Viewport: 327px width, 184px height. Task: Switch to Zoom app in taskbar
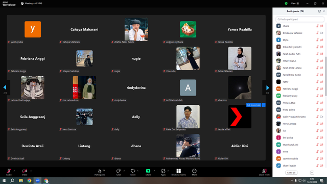[38, 180]
